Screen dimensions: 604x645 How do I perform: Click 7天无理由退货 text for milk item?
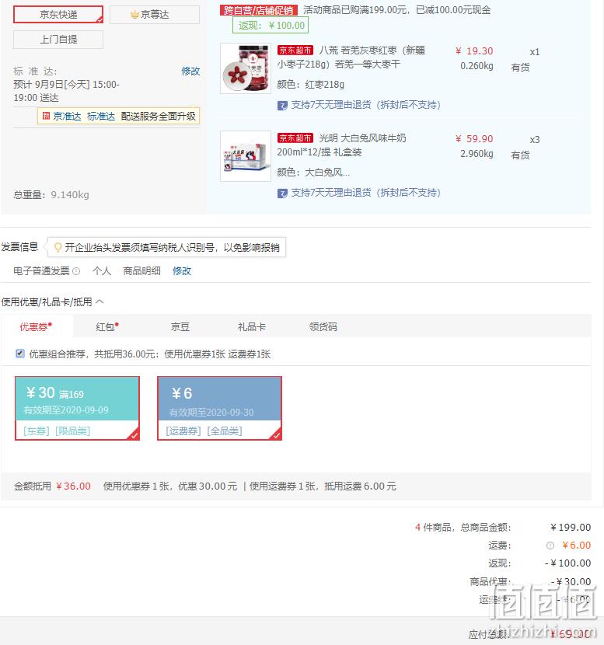[366, 193]
